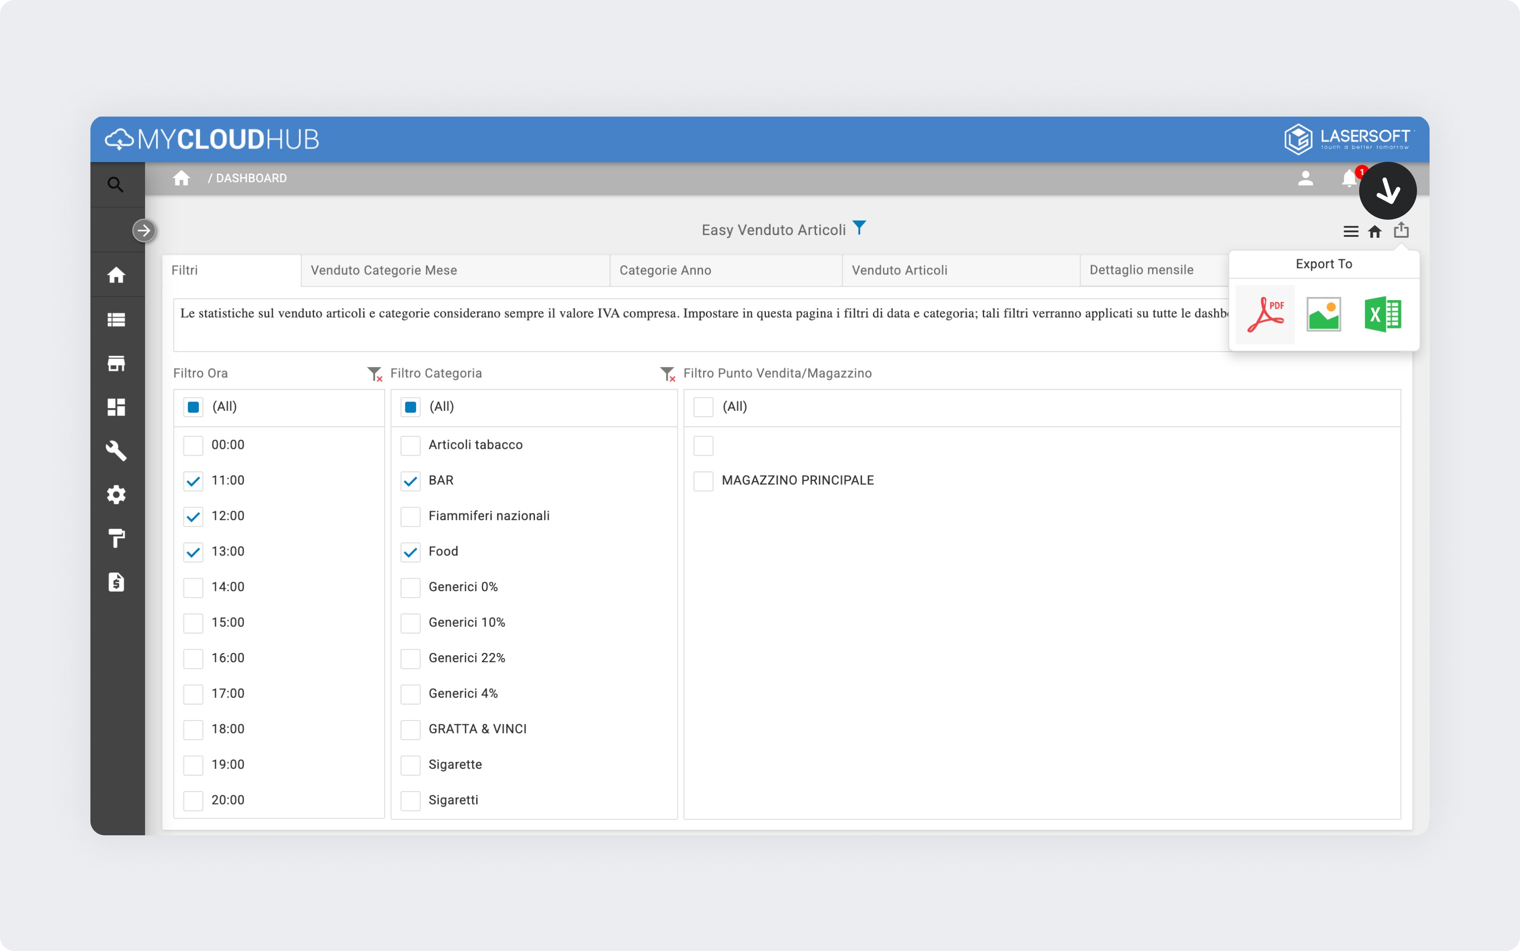This screenshot has width=1520, height=951.
Task: Clear the Filtro Ora filter
Action: 375,374
